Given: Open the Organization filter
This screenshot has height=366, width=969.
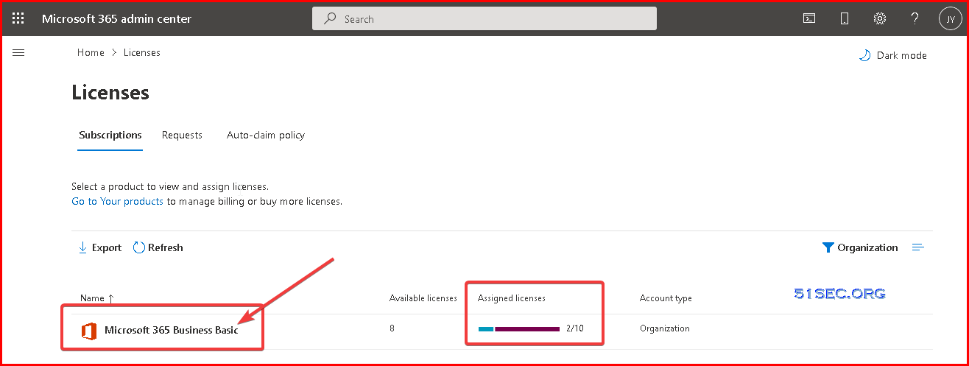Looking at the screenshot, I should (860, 247).
